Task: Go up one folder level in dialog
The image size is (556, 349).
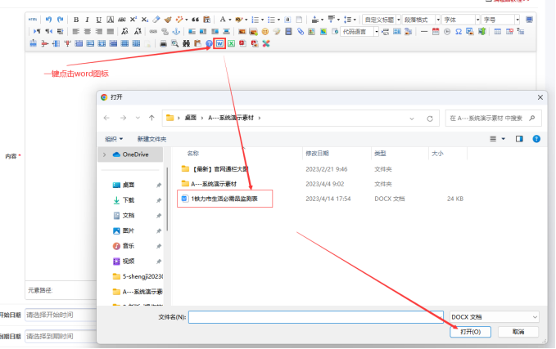Action: (x=152, y=118)
